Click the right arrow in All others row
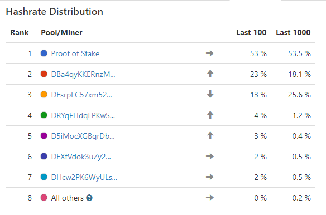 tap(210, 197)
